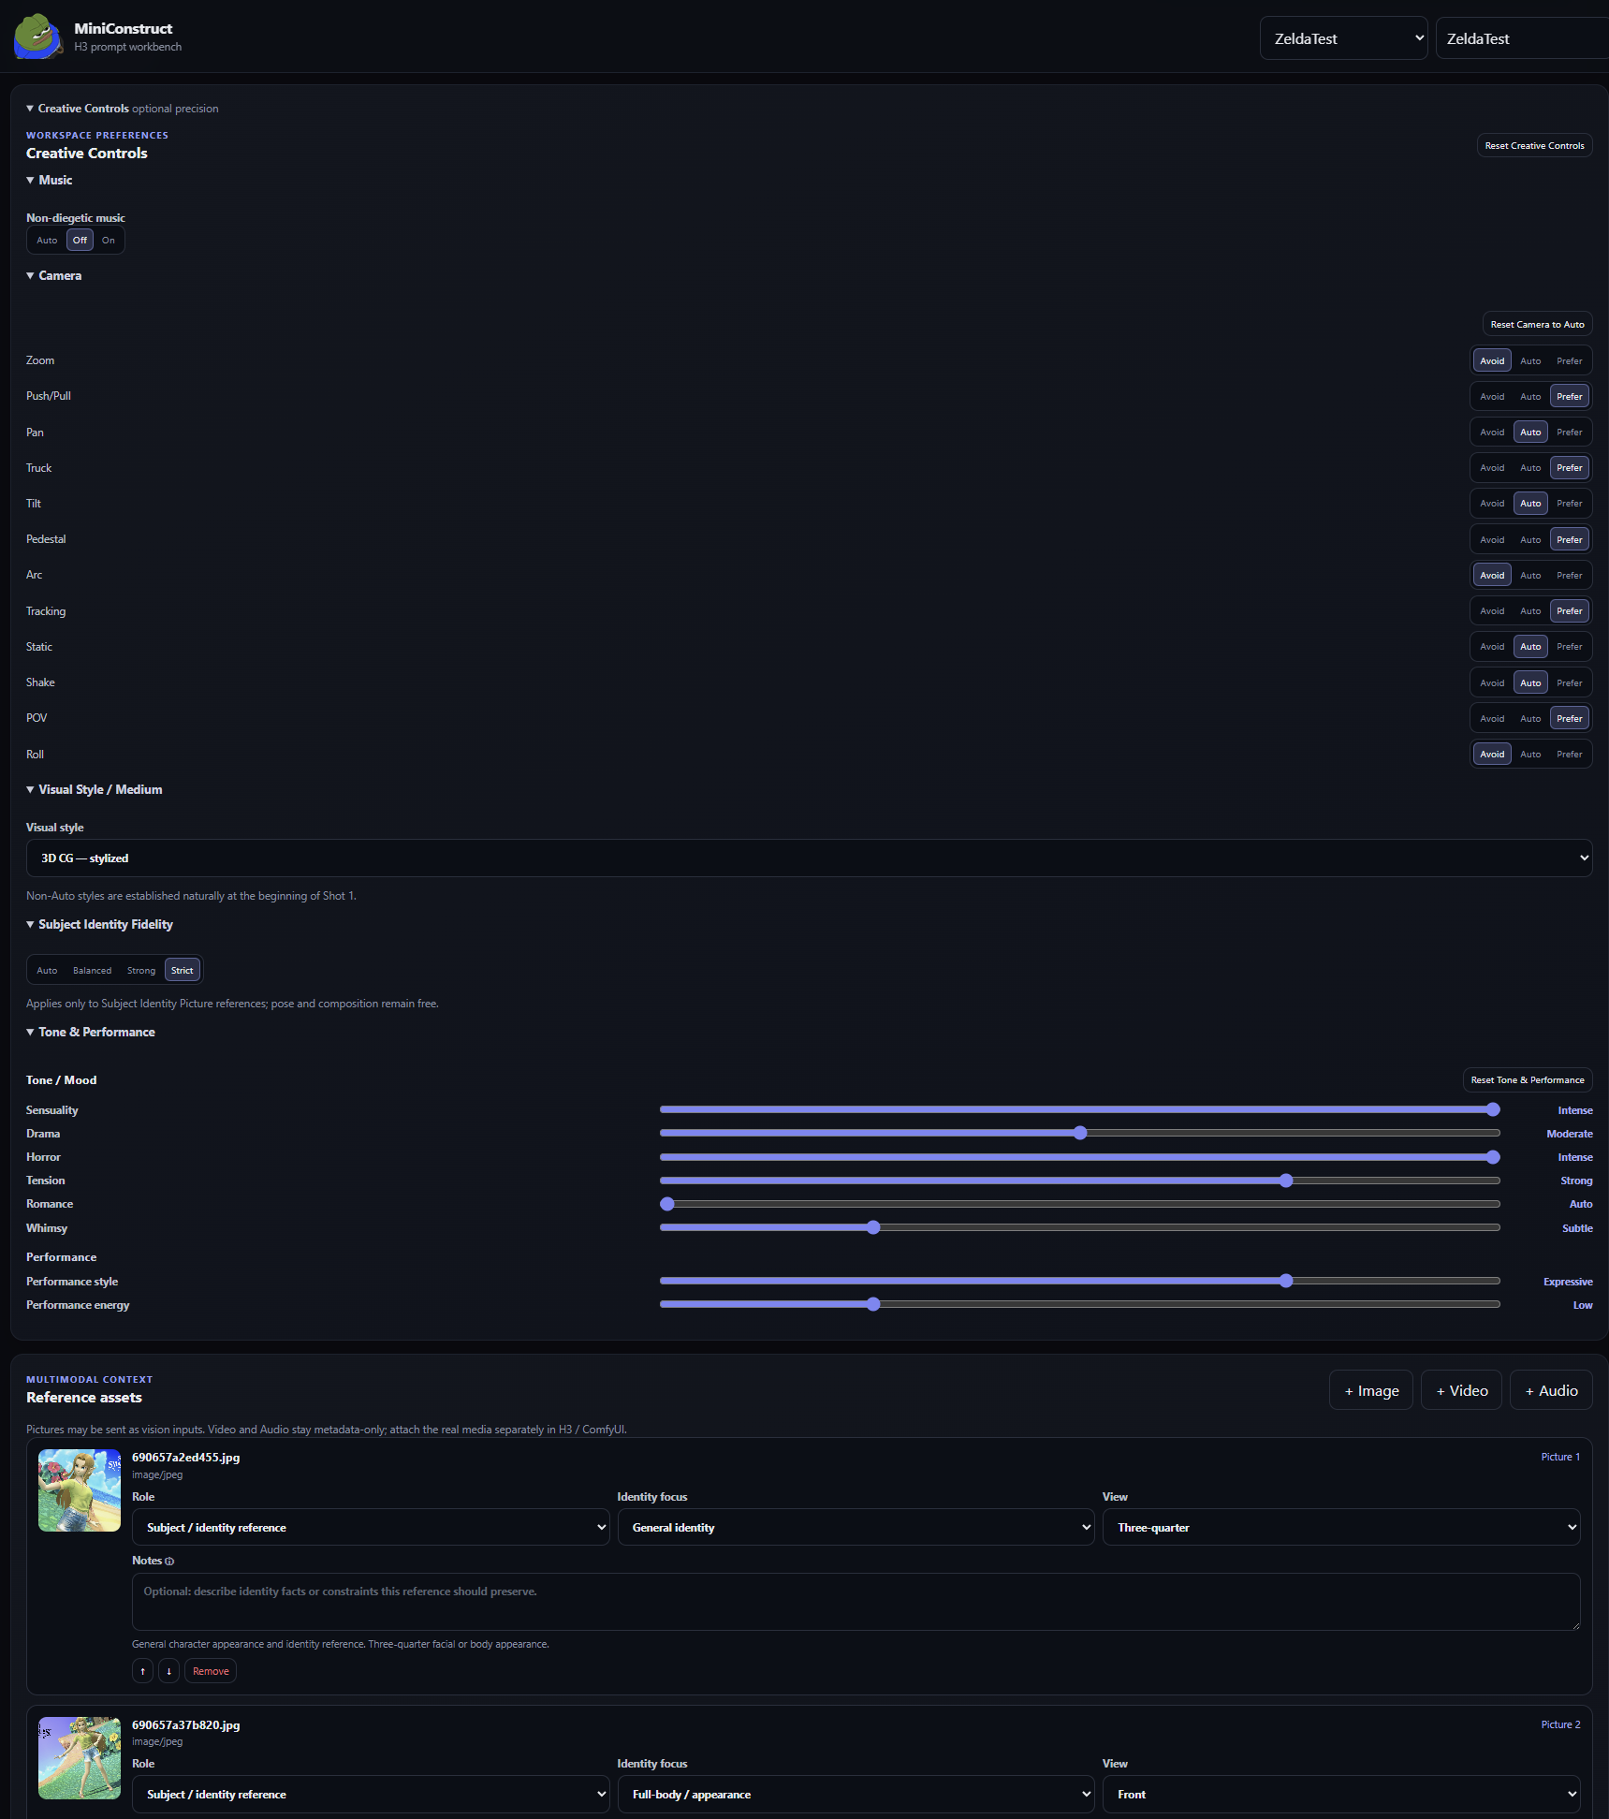
Task: Collapse the top Creative Controls section
Action: click(122, 109)
